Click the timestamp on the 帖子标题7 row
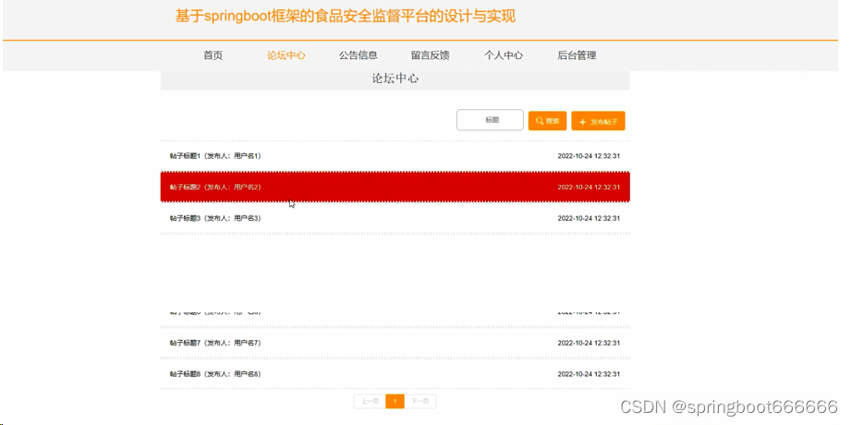Screen dimensions: 852x425 coord(589,343)
